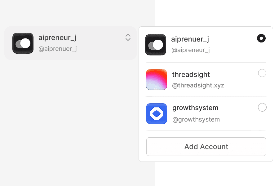Click the blue growthsystem logo avatar
The width and height of the screenshot is (279, 186).
click(x=157, y=113)
